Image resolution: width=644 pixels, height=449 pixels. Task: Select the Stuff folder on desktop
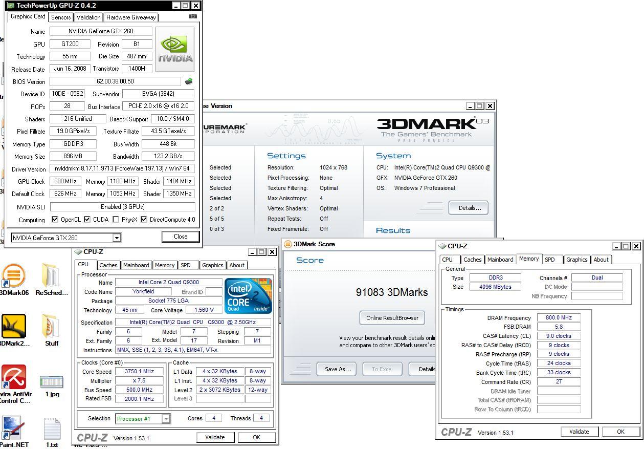click(51, 330)
